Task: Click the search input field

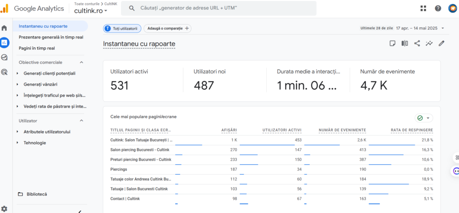Action: pos(220,8)
